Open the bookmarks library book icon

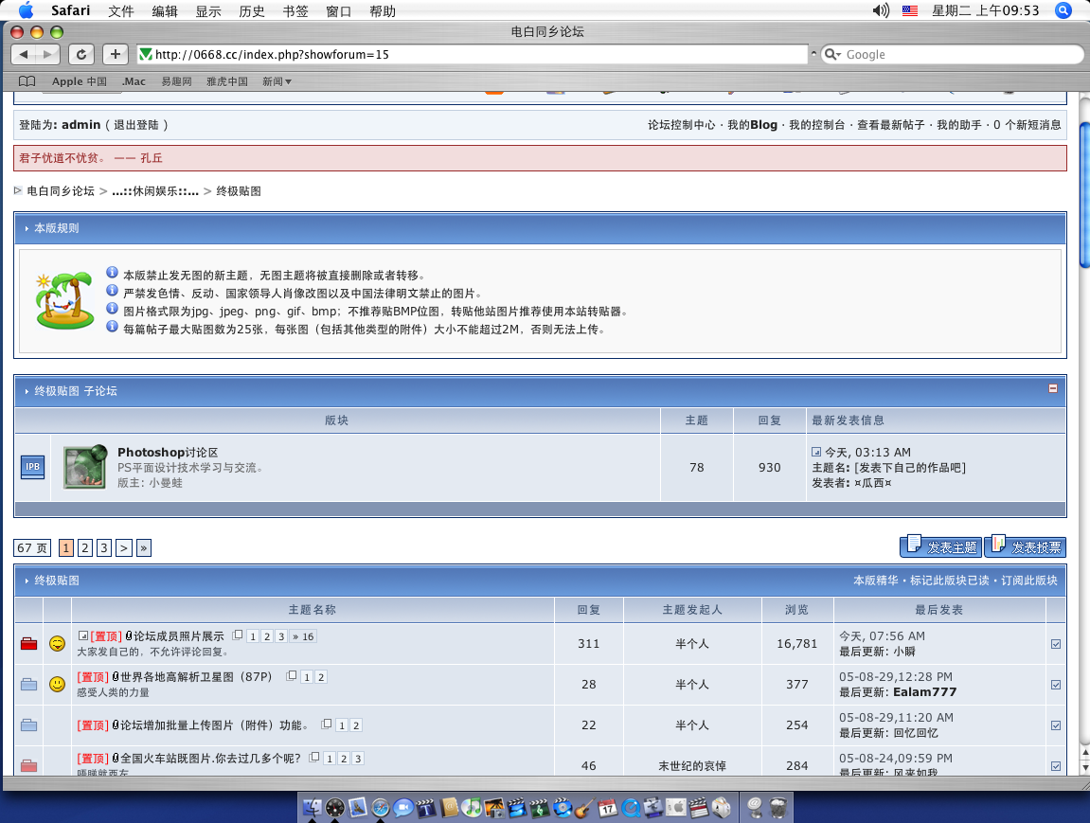point(27,81)
